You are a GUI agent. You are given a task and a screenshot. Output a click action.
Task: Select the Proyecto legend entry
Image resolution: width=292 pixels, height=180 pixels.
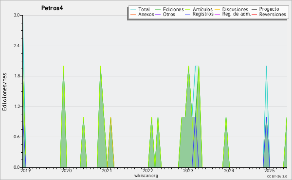coord(265,9)
